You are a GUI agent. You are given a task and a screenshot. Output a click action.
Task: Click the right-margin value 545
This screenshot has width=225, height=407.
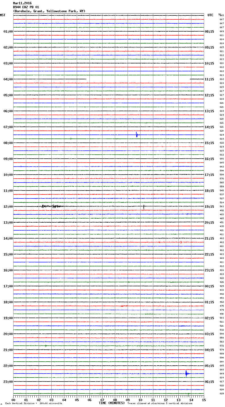[x=222, y=191]
